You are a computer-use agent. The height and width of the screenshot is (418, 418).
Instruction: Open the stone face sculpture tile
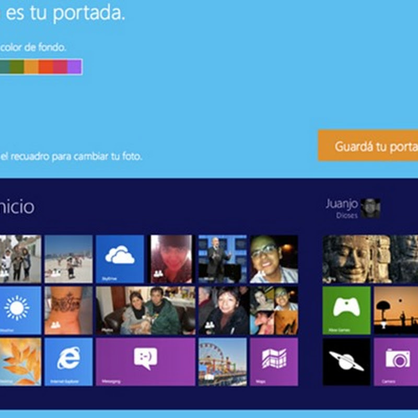(370, 259)
